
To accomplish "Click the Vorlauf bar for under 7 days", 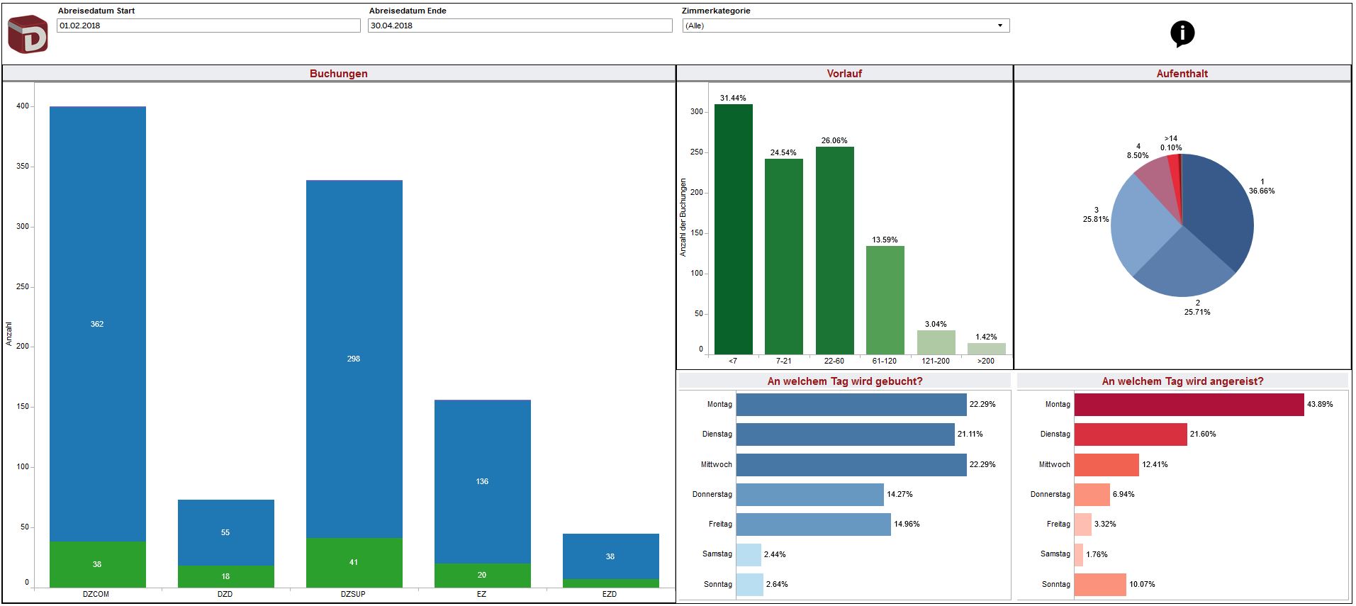I will pyautogui.click(x=733, y=228).
